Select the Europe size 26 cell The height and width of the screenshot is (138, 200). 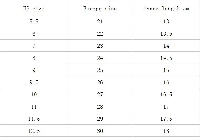pyautogui.click(x=100, y=82)
